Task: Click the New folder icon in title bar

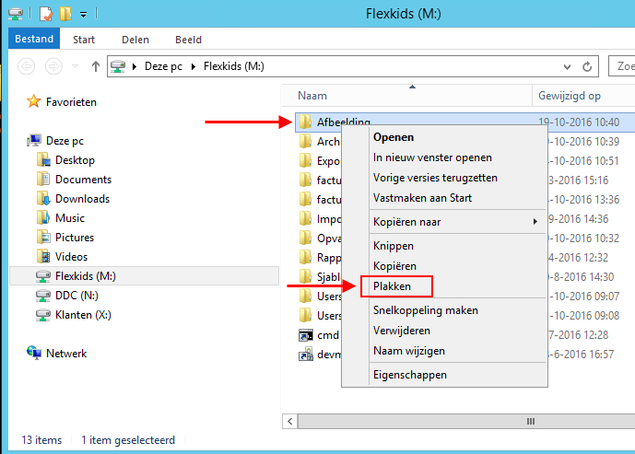Action: [x=65, y=14]
